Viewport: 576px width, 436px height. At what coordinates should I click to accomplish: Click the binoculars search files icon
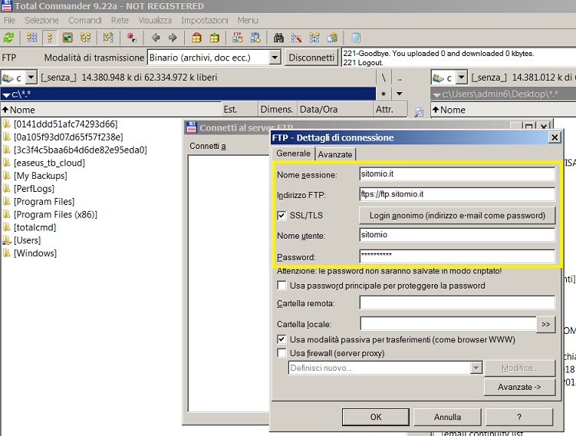[279, 38]
